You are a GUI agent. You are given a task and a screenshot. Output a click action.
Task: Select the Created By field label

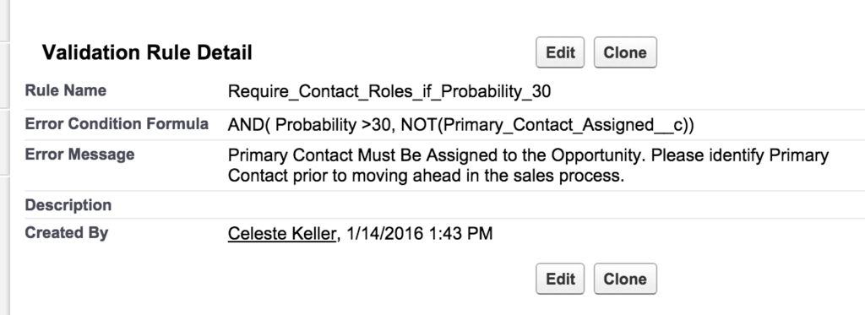[x=66, y=232]
